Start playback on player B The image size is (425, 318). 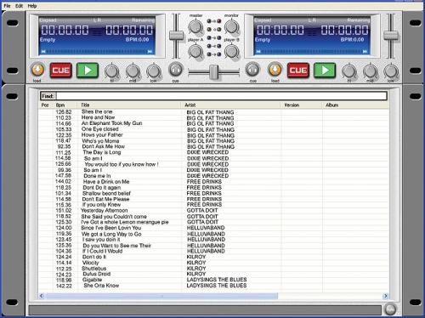tap(325, 71)
